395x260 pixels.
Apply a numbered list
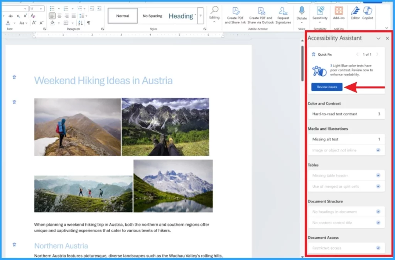tap(66, 9)
